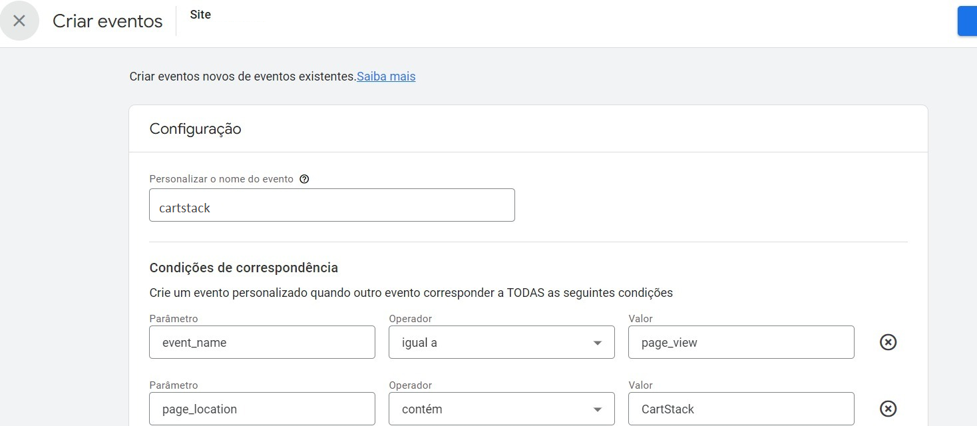977x426 pixels.
Task: Click the Configuração section heading
Action: pyautogui.click(x=195, y=129)
